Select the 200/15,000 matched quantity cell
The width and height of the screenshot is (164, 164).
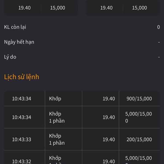[x=139, y=139]
